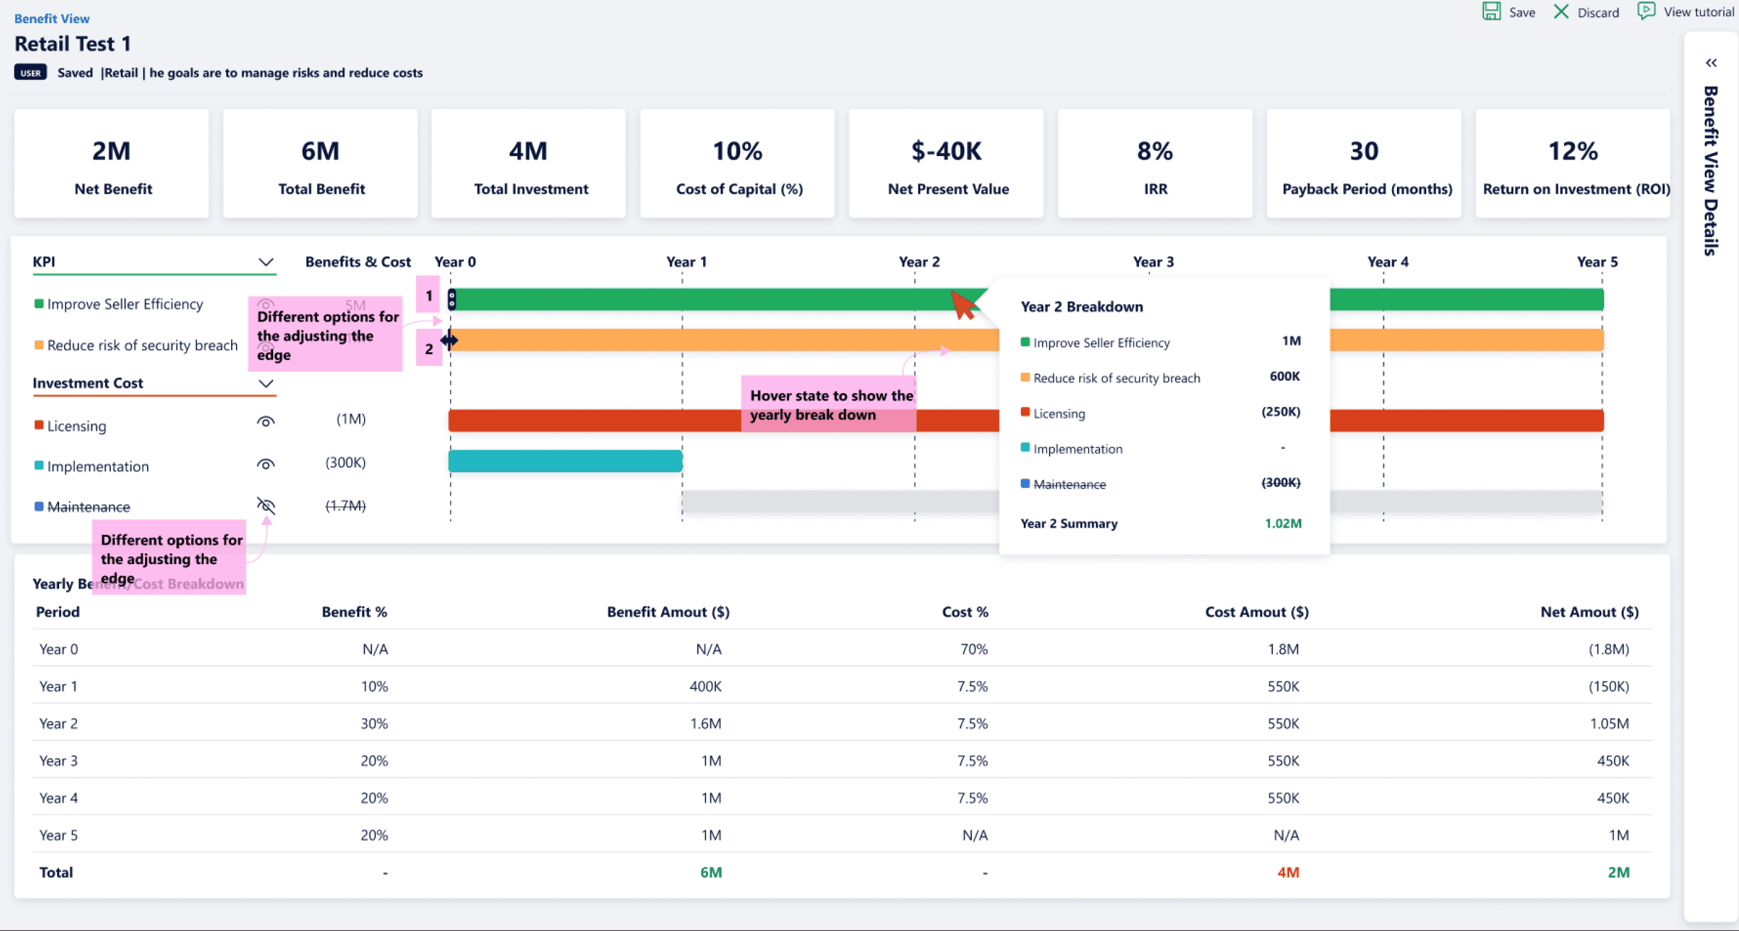1739x931 pixels.
Task: Click the teal Implementation timeline bar
Action: point(565,461)
